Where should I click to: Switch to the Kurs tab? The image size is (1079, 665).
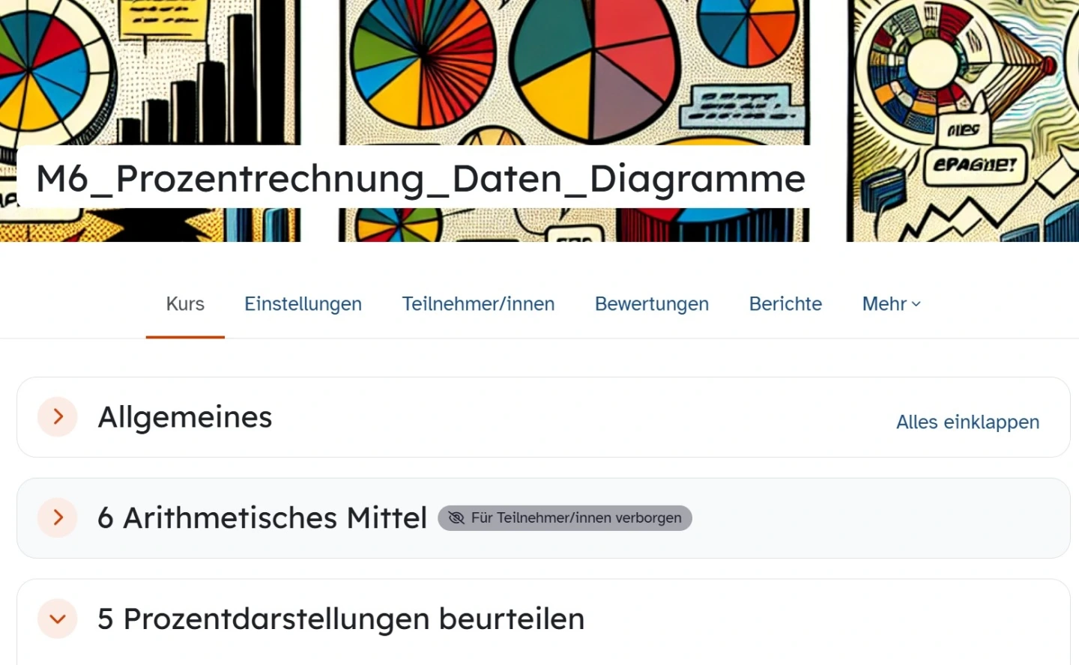click(185, 304)
